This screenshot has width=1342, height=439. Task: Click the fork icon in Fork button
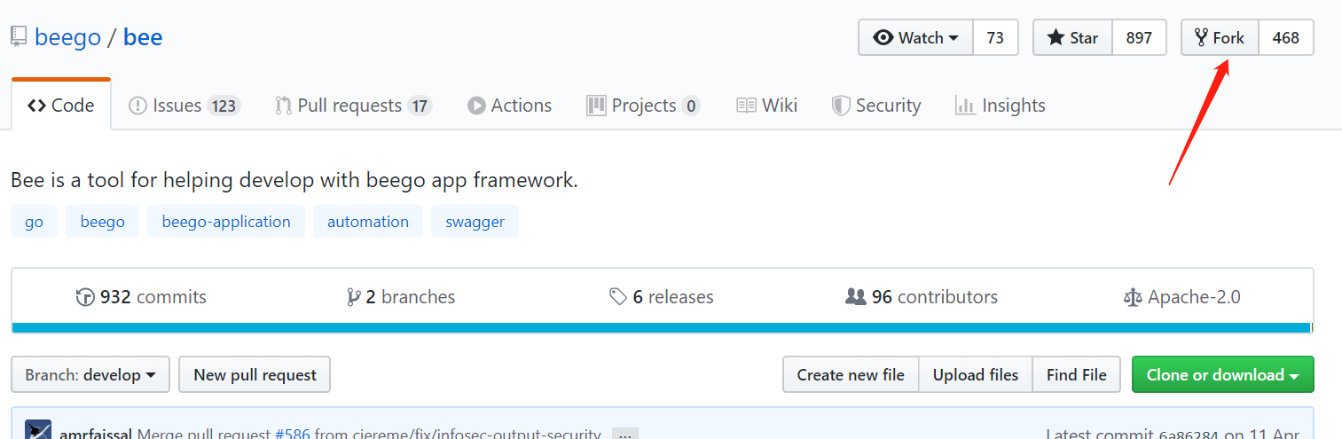point(1201,37)
